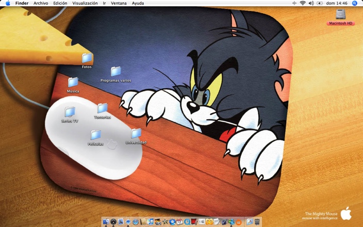
Task: Click the yellow butterfly icon in the Dock
Action: point(209,222)
